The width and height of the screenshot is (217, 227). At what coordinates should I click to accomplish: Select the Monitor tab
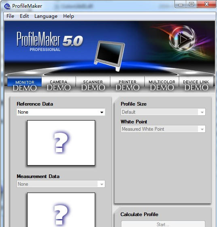click(25, 84)
